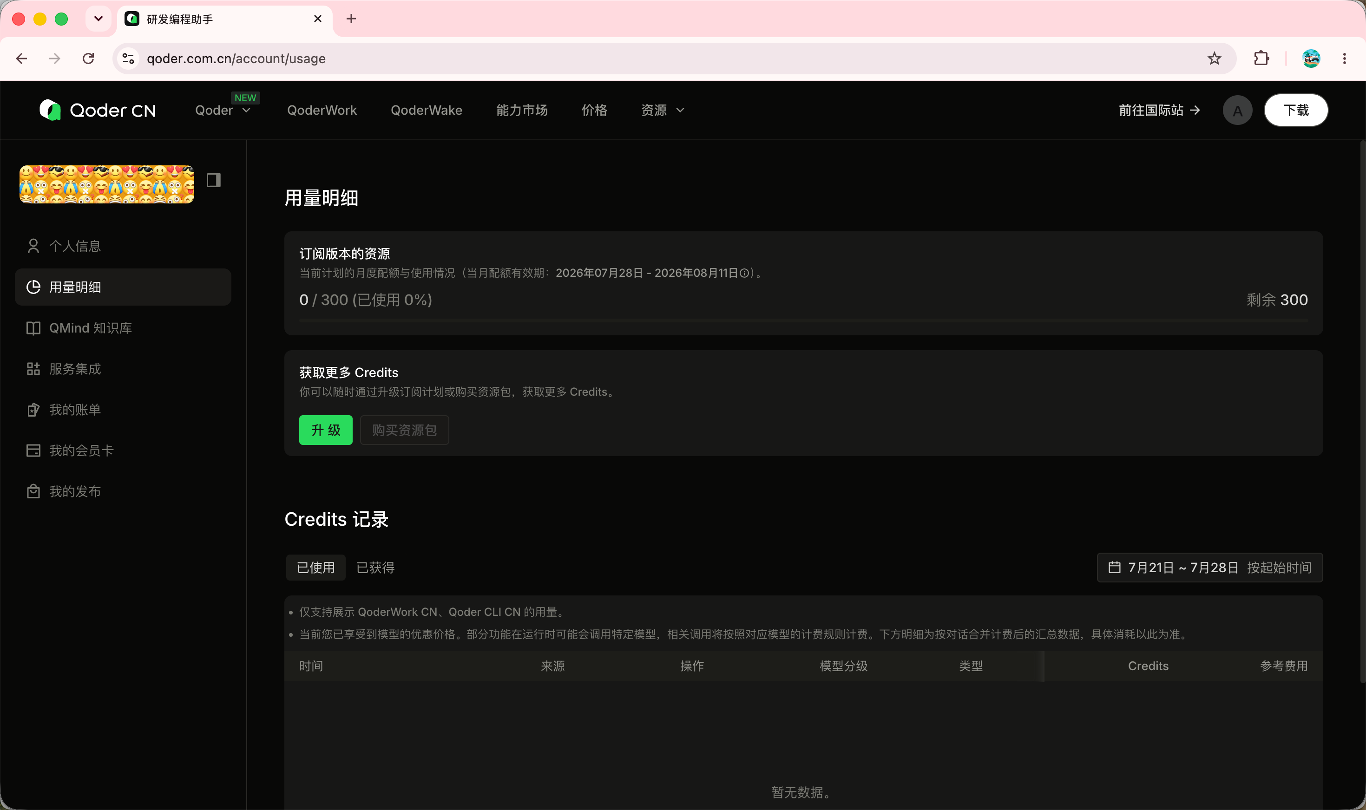Click the 剩余 300 remaining credits text

pyautogui.click(x=1277, y=300)
